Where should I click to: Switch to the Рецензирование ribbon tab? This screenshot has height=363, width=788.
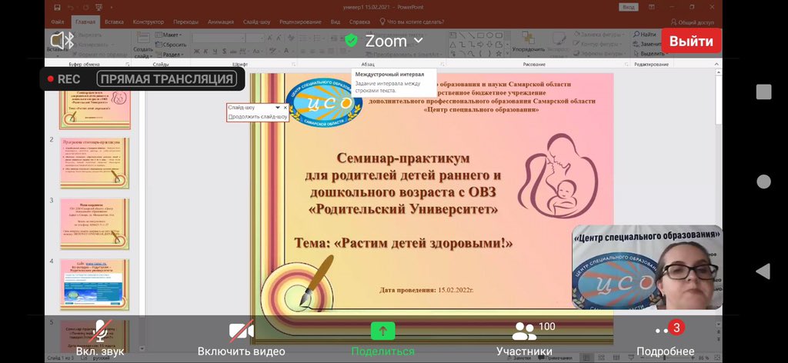(x=301, y=22)
